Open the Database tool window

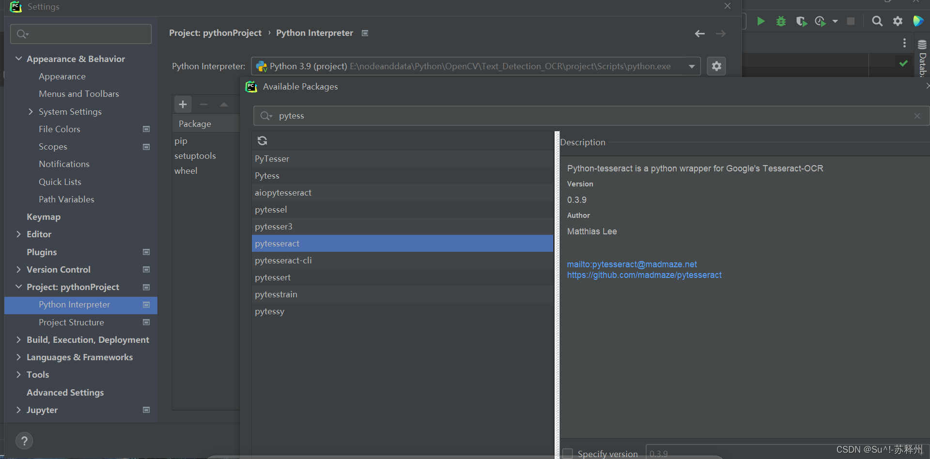(922, 59)
